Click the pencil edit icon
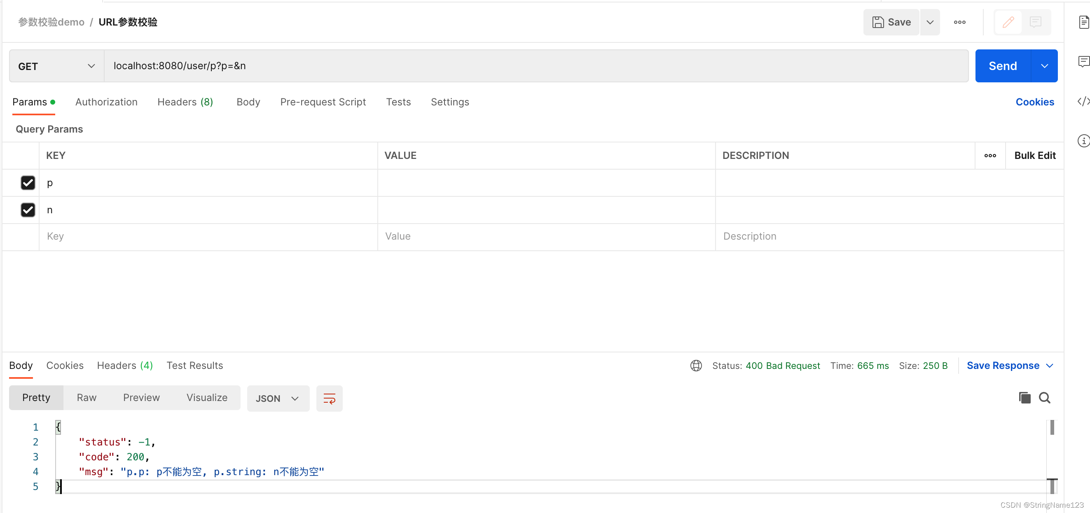 [x=1008, y=22]
